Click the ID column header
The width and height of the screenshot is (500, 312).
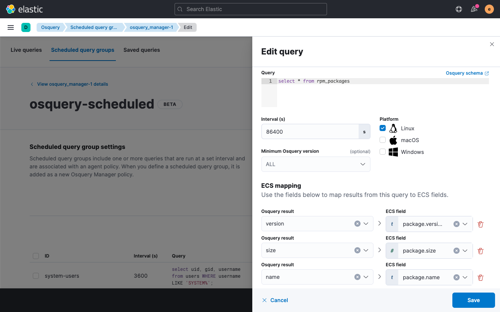(x=47, y=256)
